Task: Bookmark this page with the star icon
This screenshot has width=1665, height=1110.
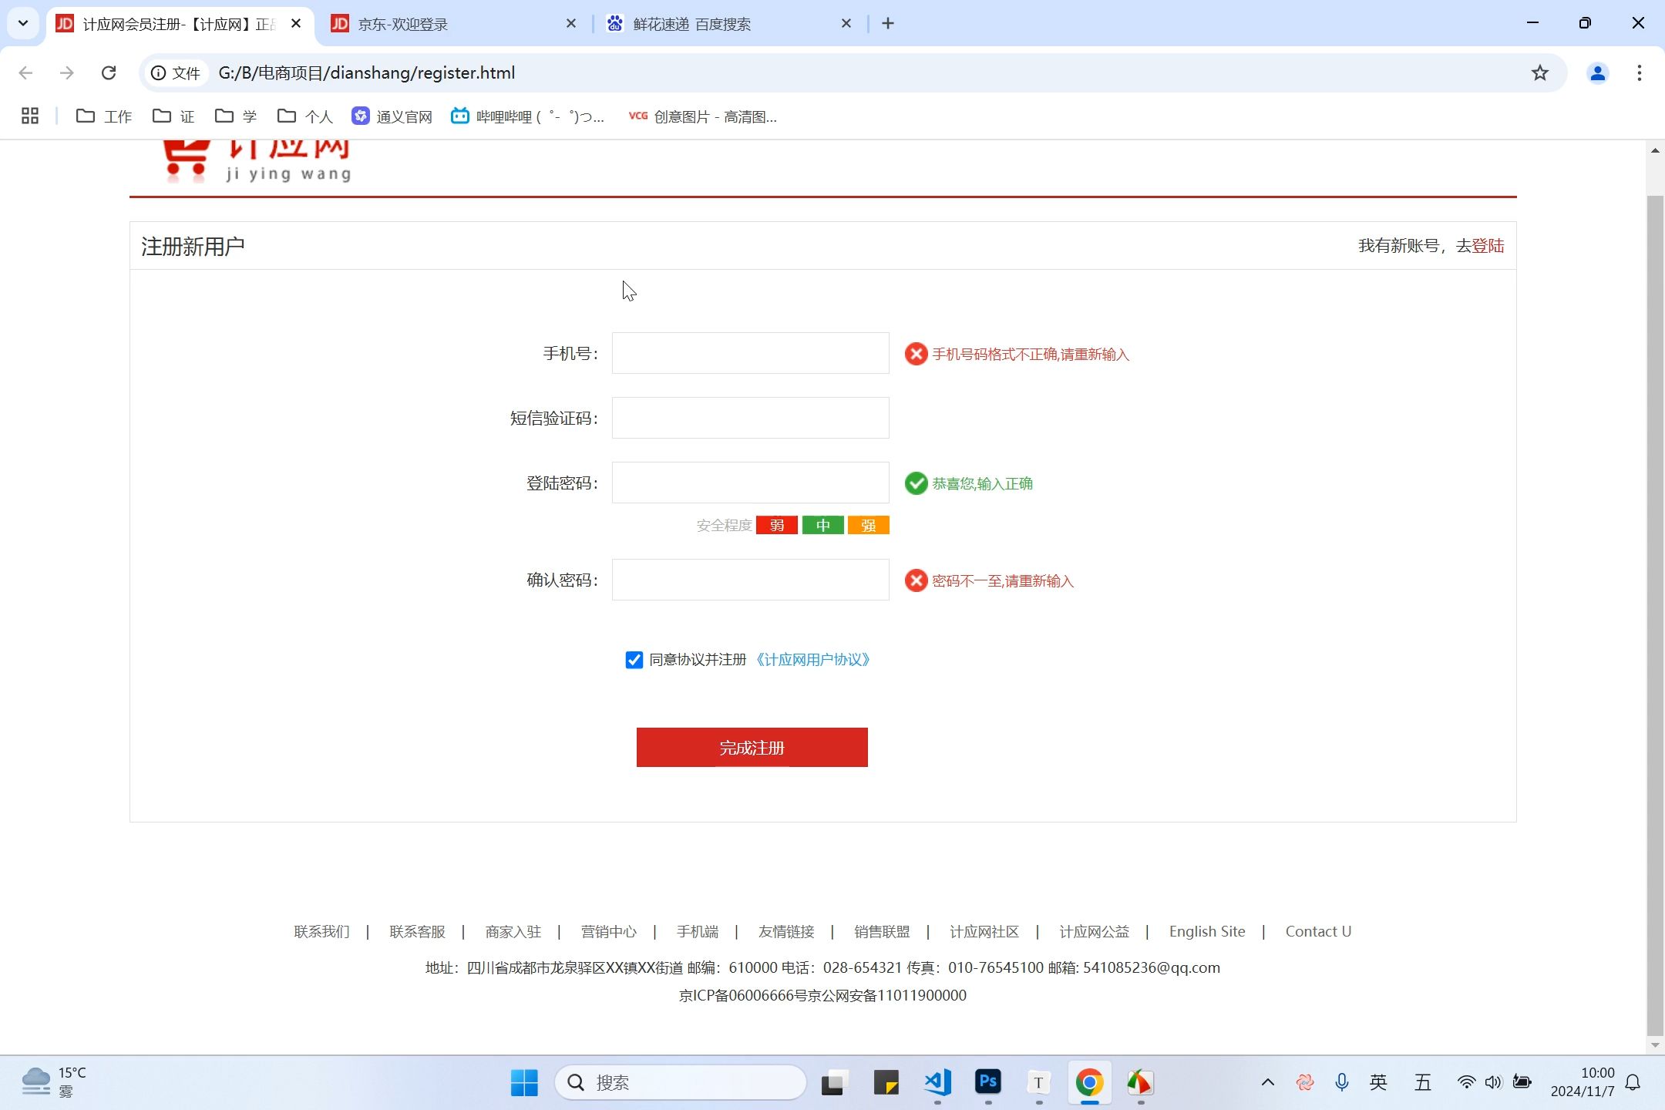Action: coord(1539,72)
